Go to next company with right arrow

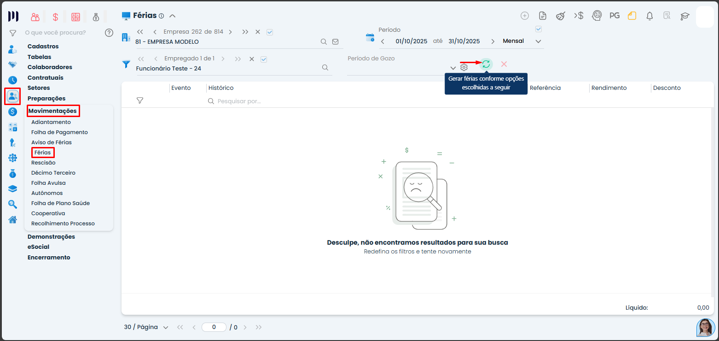(x=230, y=32)
